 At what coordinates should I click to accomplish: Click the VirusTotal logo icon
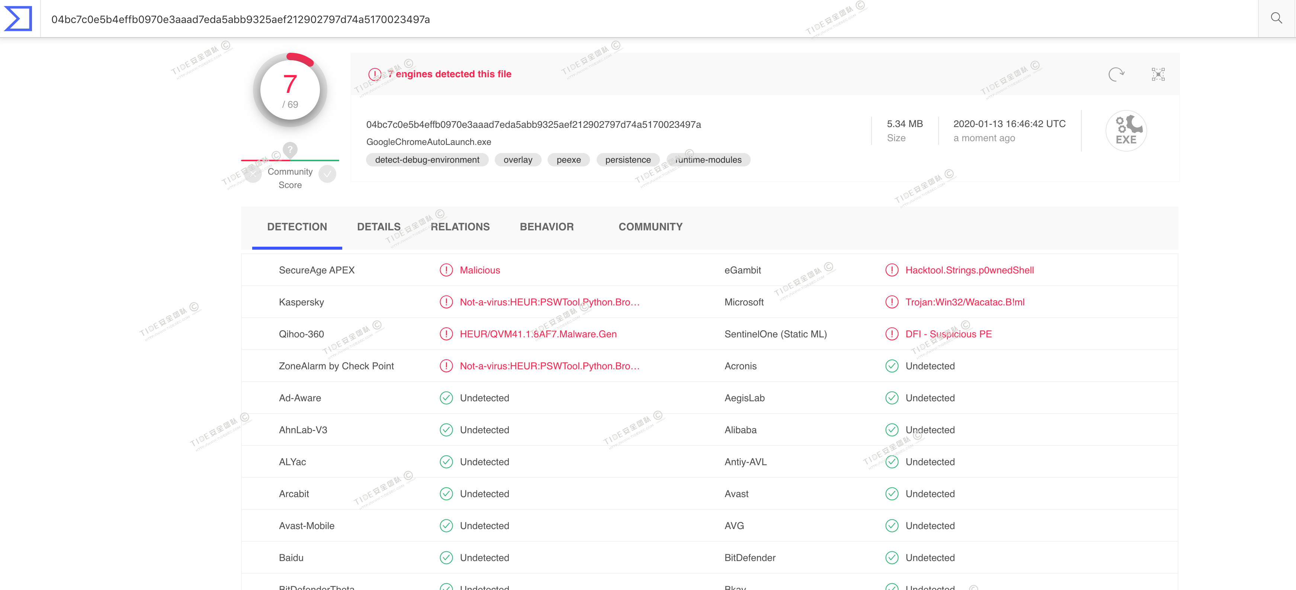(18, 19)
